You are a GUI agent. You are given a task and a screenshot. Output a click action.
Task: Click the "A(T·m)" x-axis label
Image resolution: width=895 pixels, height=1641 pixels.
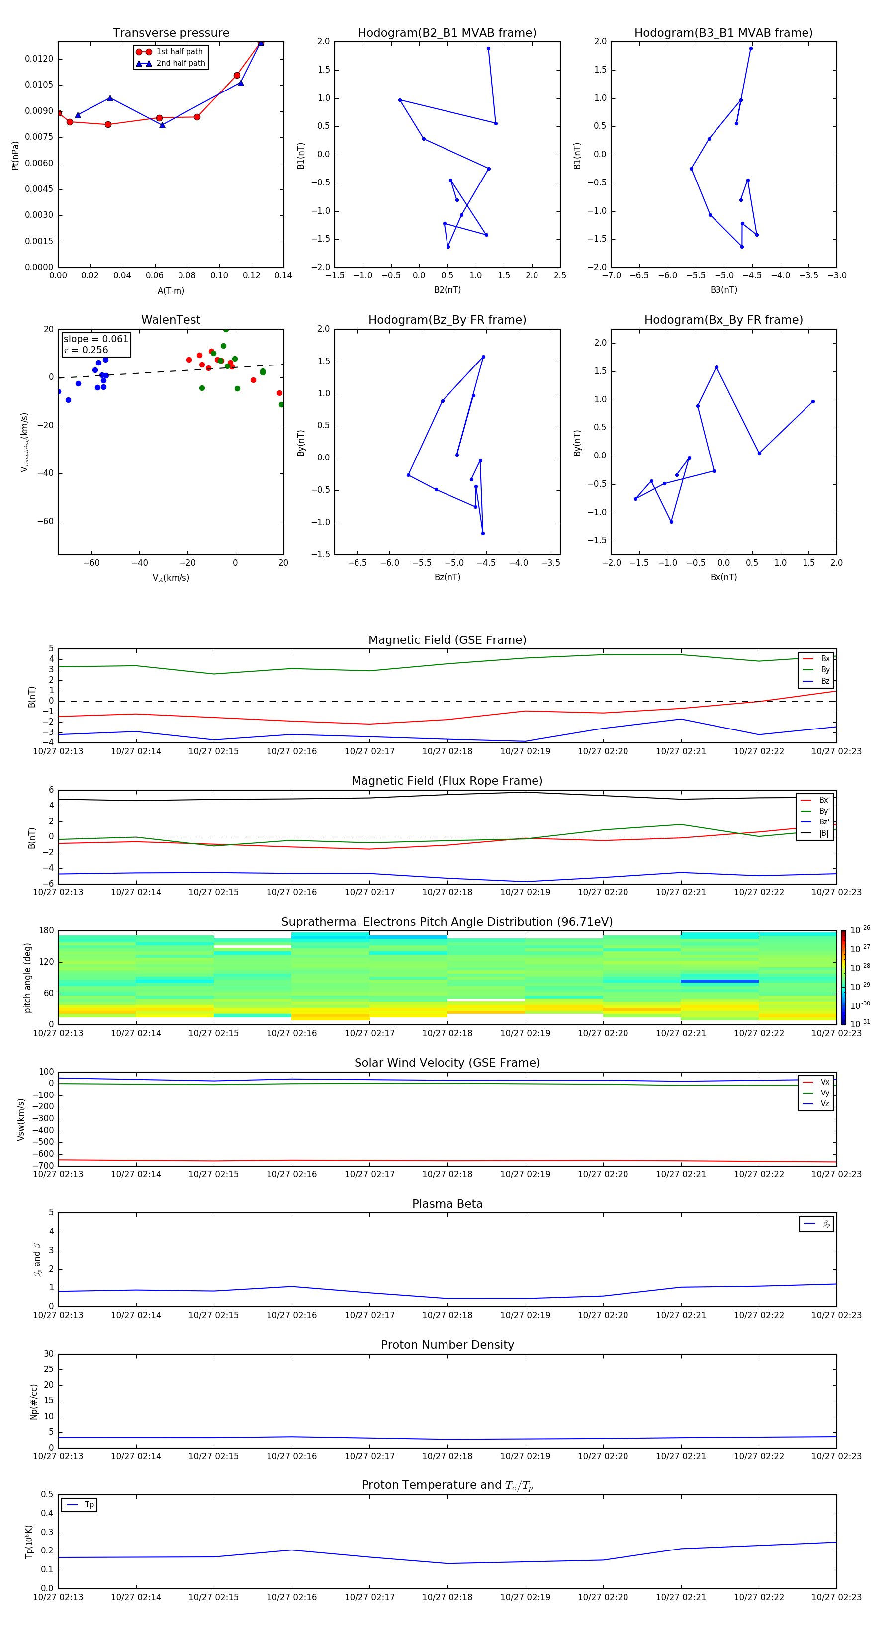pos(171,290)
